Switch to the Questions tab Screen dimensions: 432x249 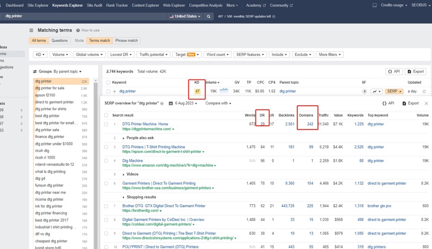[60, 41]
